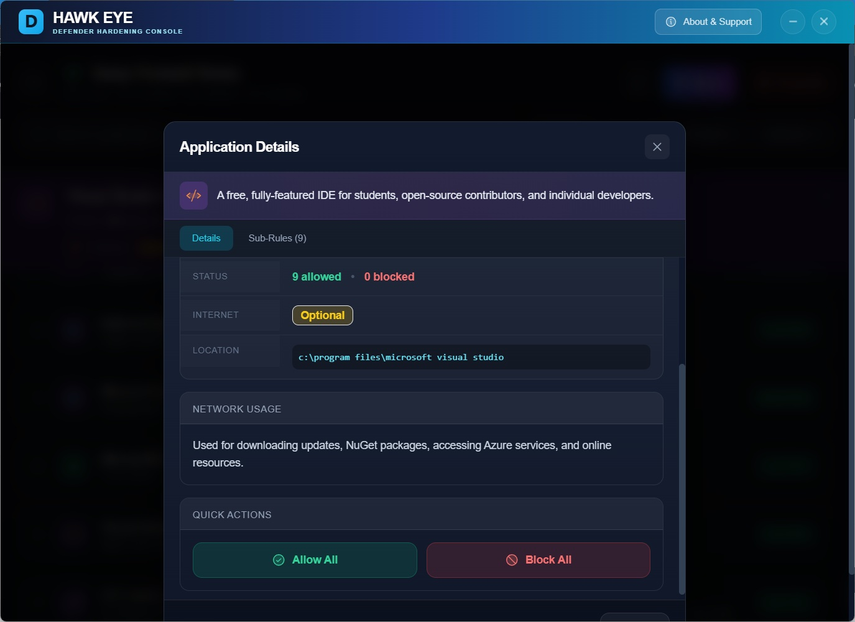
Task: Toggle the "9 allowed" status indicator
Action: 317,276
